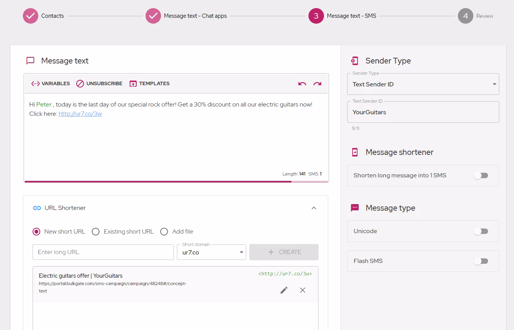Click the message length progress bar
The height and width of the screenshot is (330, 514).
tap(176, 181)
